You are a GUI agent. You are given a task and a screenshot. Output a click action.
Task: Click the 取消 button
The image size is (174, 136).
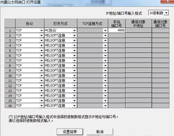[x=100, y=132]
